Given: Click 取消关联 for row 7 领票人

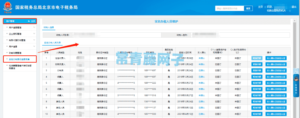Looking at the screenshot, I should [257, 96].
